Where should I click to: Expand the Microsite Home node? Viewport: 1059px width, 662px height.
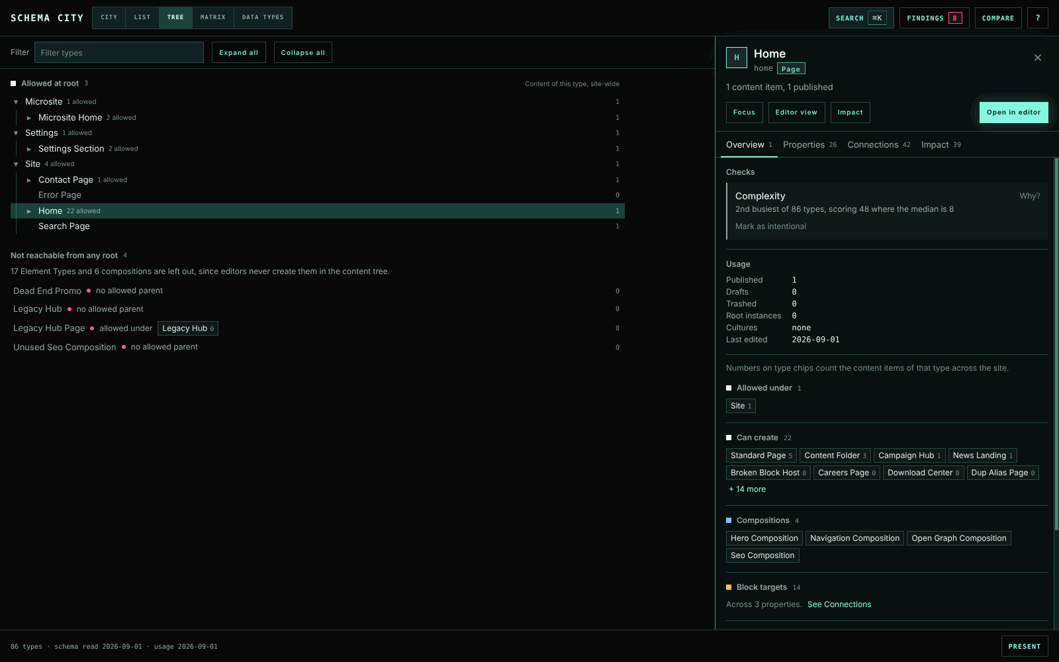click(x=29, y=118)
